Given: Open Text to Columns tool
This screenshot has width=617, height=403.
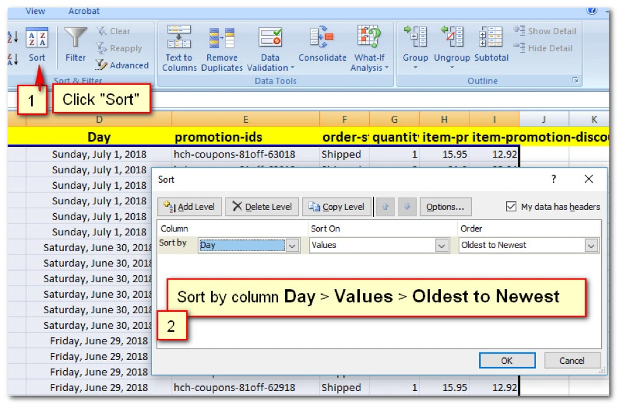Looking at the screenshot, I should (179, 39).
